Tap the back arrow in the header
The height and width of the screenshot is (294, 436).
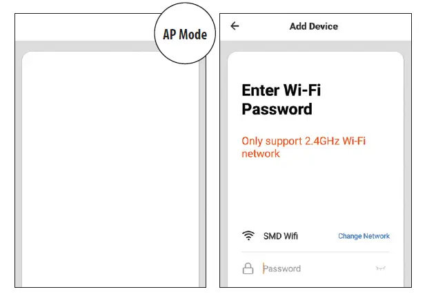tap(235, 26)
